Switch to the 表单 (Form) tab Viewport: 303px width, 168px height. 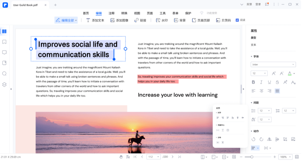tap(175, 13)
